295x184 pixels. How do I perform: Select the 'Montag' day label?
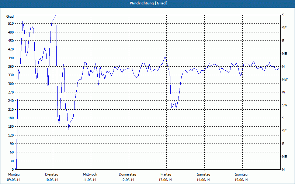coord(14,174)
